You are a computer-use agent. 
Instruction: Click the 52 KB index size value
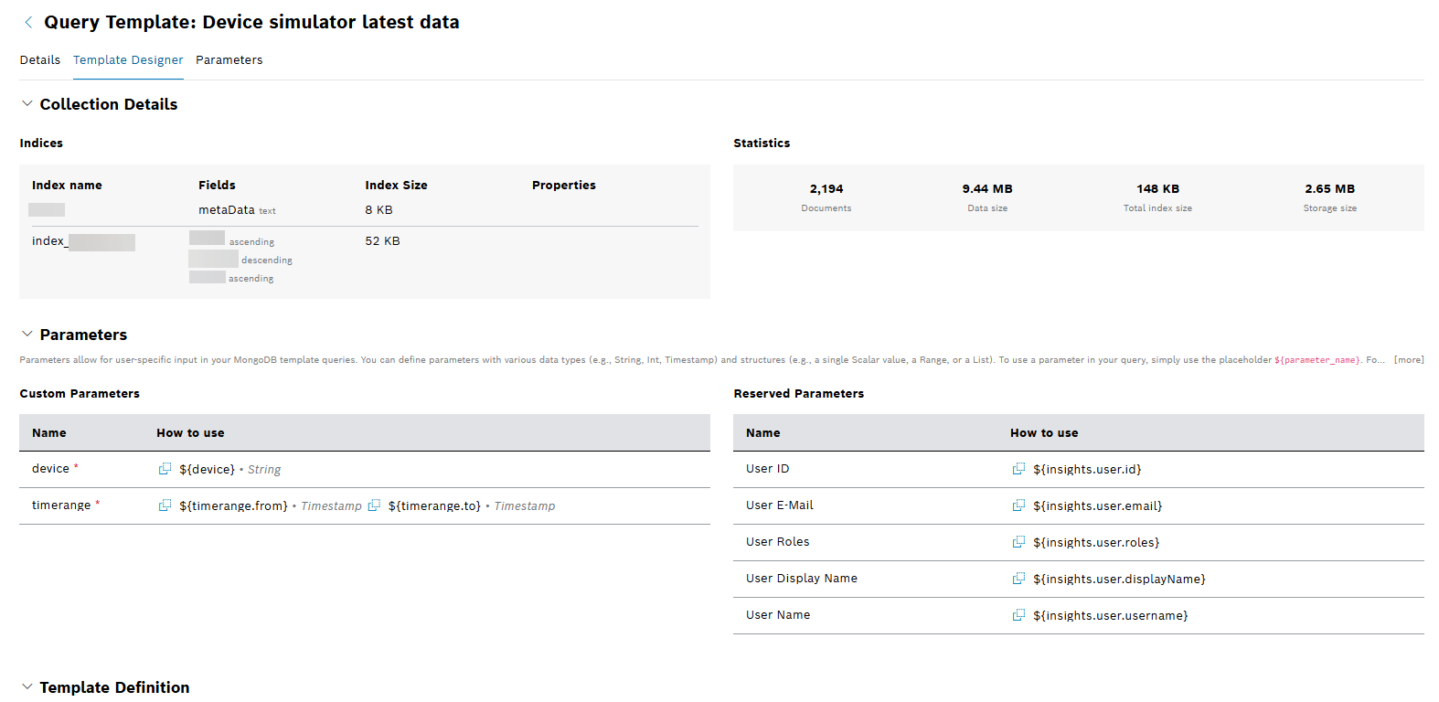tap(383, 241)
